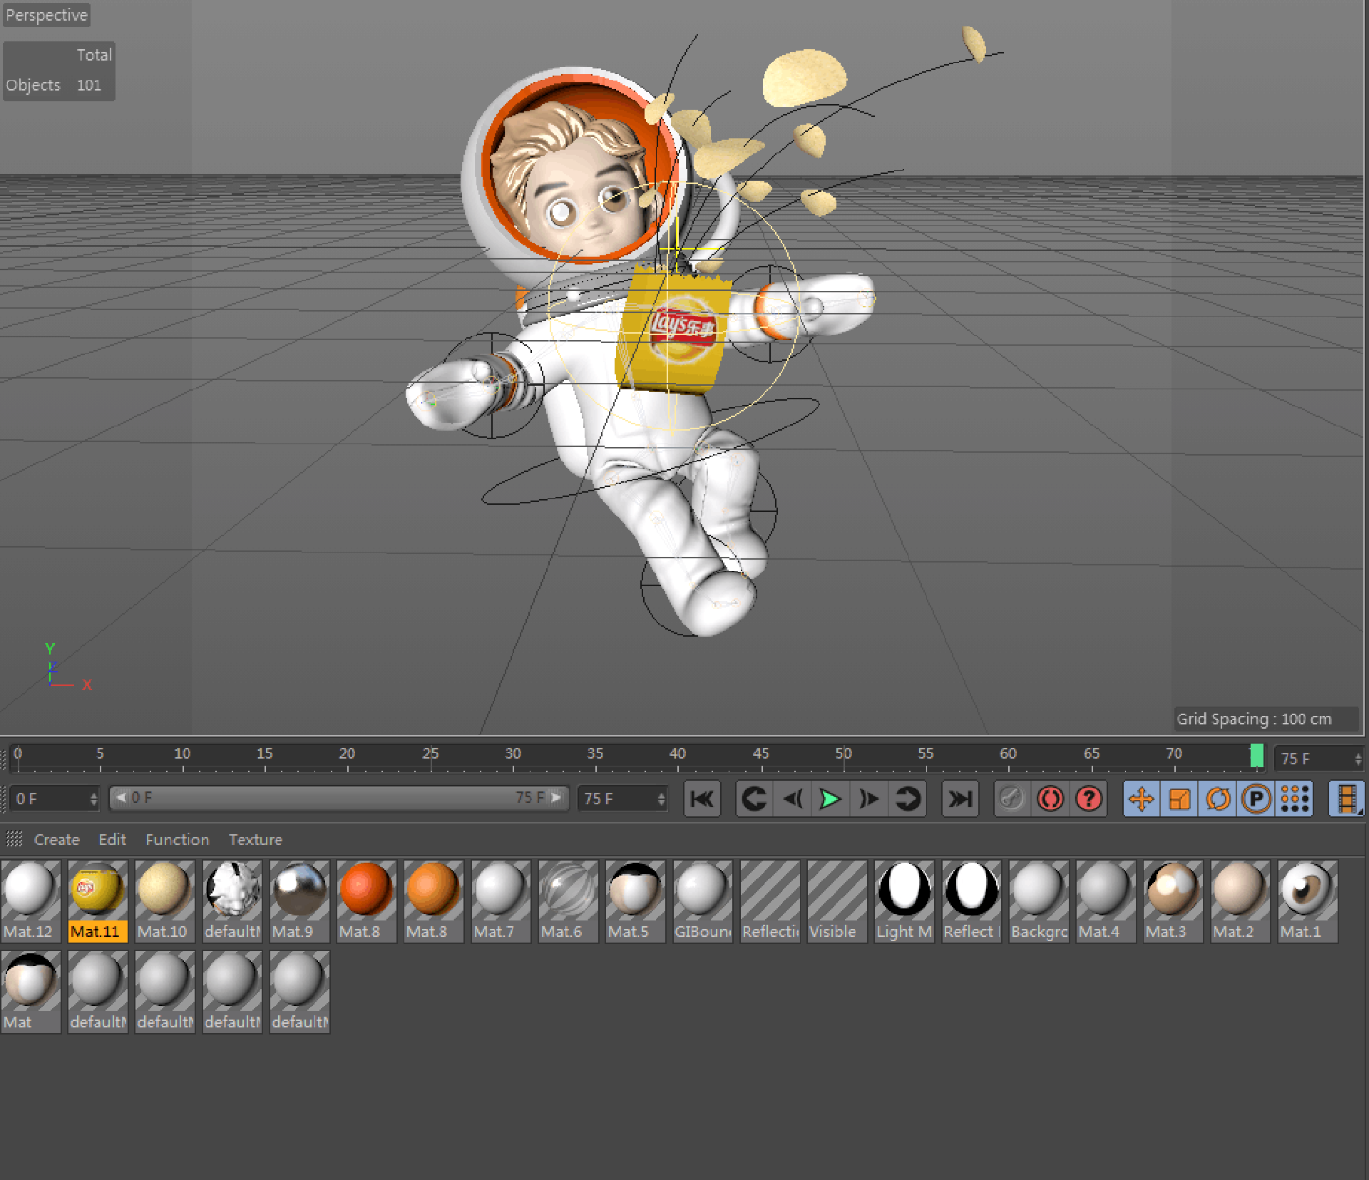The width and height of the screenshot is (1369, 1180).
Task: Jump to previous keyframe
Action: (x=754, y=799)
